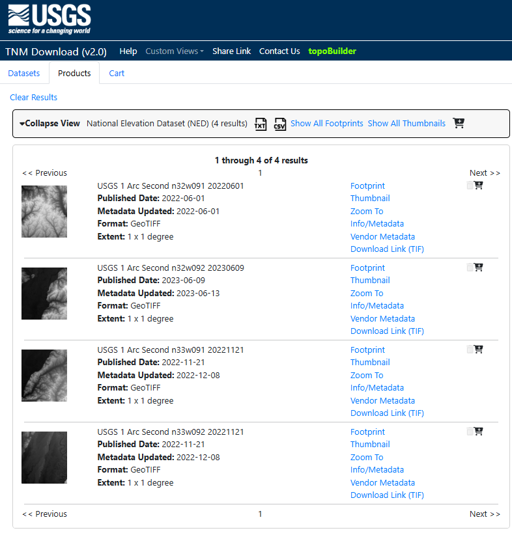
Task: Click title USGS 1 Arc Second n32w091 20220601
Action: pos(170,186)
